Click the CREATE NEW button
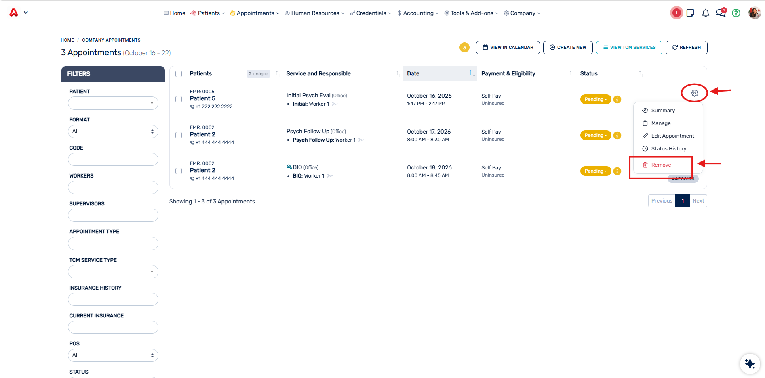Screen dimensions: 765x378 (x=568, y=47)
